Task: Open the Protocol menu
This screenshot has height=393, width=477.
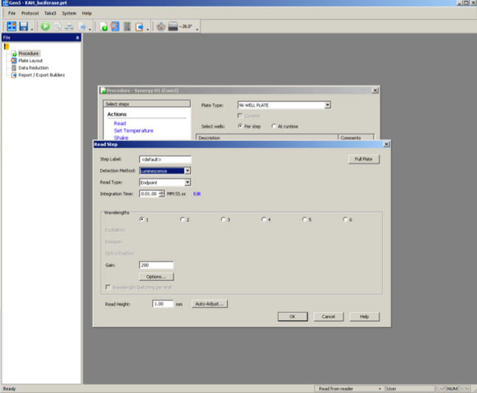Action: pyautogui.click(x=29, y=13)
